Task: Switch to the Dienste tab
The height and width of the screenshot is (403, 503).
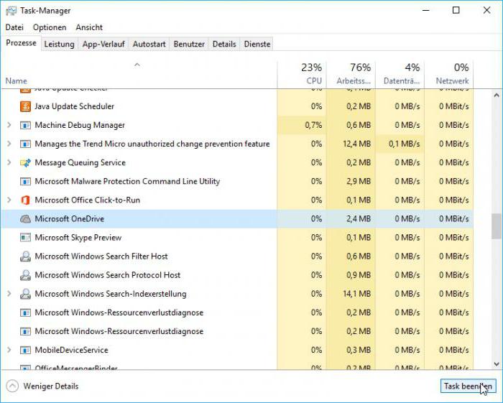Action: [x=257, y=44]
